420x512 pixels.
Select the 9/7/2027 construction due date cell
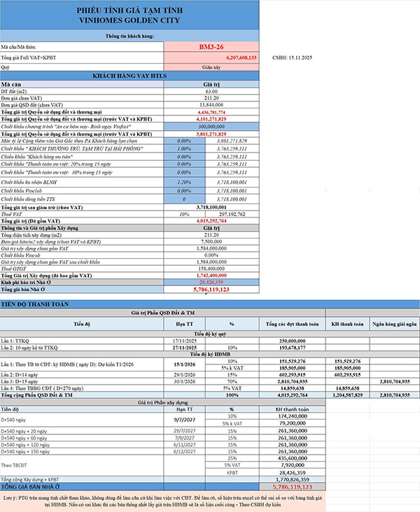pos(184,418)
